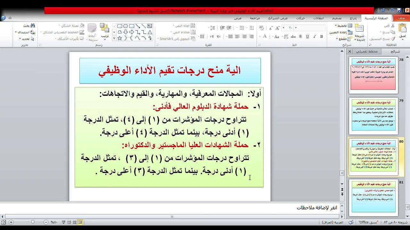The width and height of the screenshot is (410, 230).
Task: Click the Slide Sorter view icon
Action: [x=74, y=222]
